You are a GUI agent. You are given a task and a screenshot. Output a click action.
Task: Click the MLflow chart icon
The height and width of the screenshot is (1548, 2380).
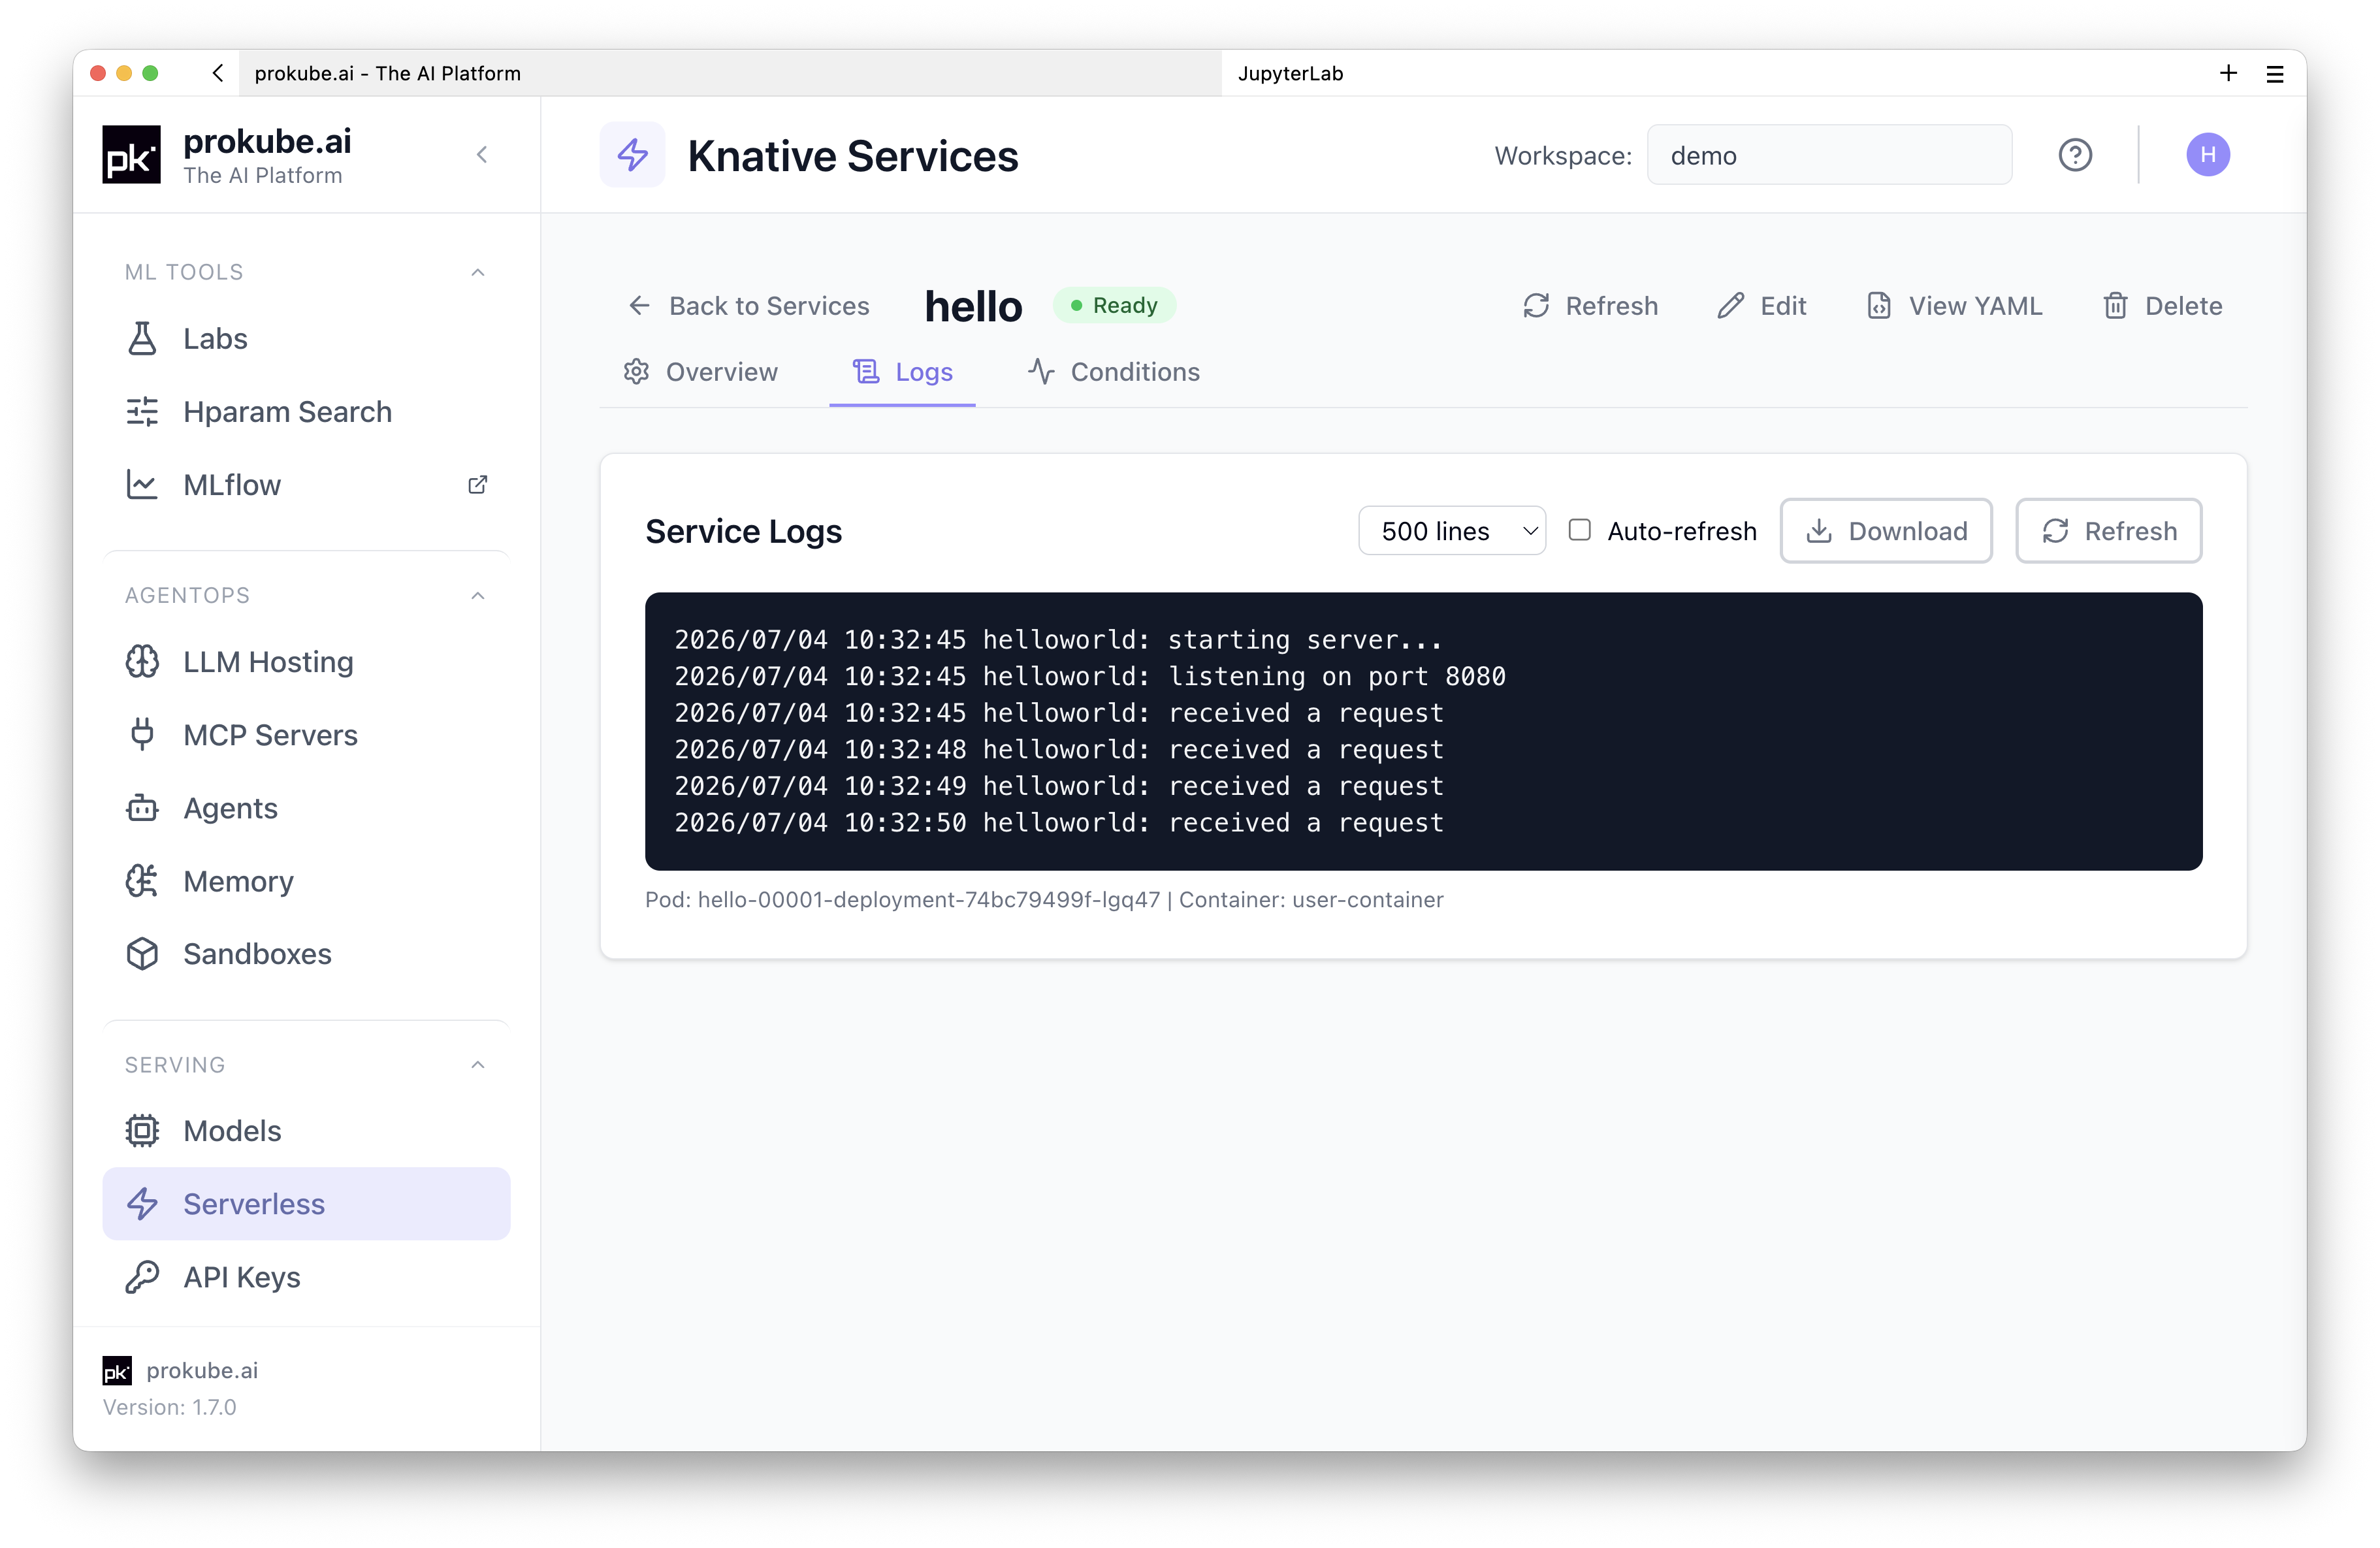point(142,485)
